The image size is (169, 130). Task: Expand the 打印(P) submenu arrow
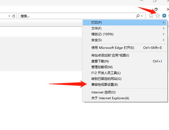164,22
